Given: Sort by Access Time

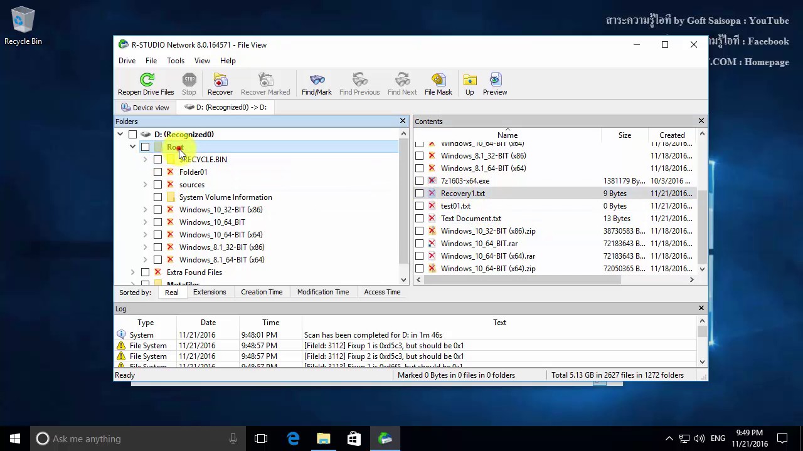Looking at the screenshot, I should (x=382, y=292).
